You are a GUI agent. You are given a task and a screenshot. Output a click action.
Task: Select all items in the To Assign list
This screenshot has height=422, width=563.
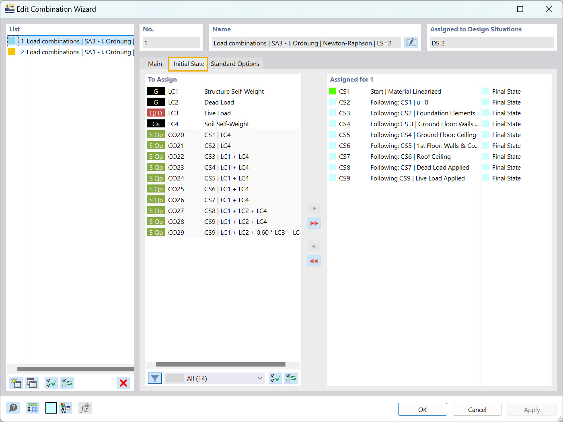tap(275, 378)
